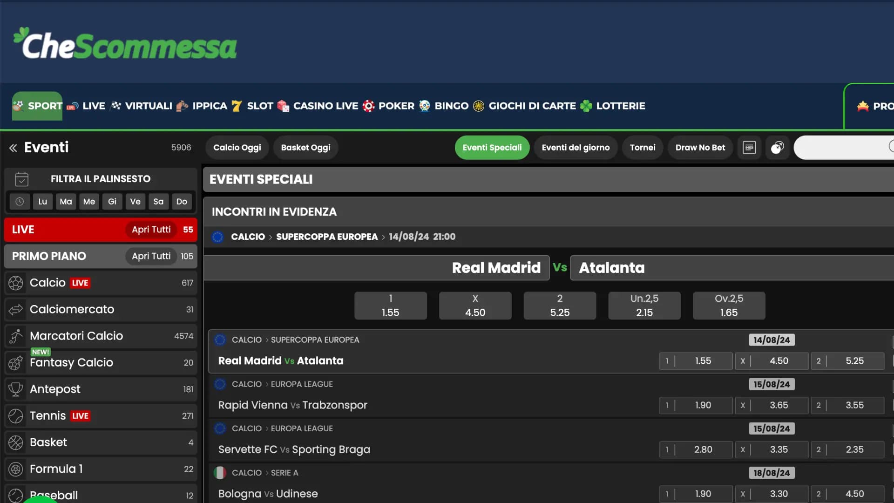Click the Antepost trophy icon
The height and width of the screenshot is (503, 894).
16,389
